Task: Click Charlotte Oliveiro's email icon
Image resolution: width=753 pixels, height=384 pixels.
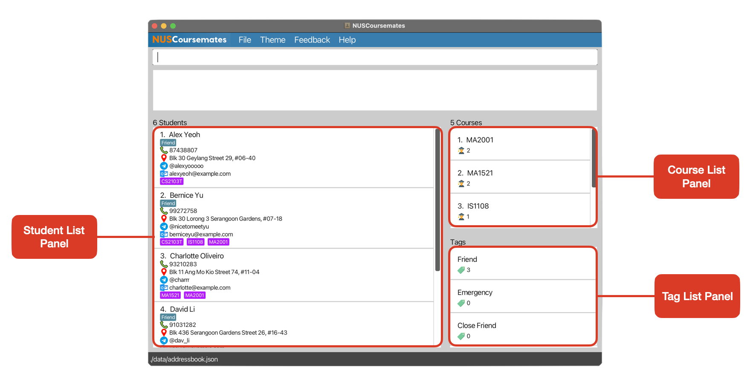Action: coord(164,288)
